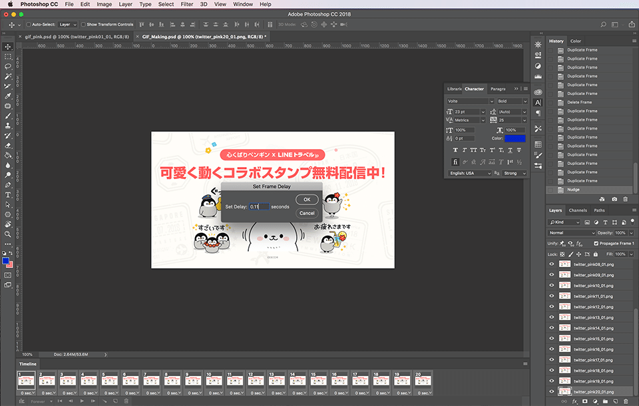
Task: Select frame 10 thumbnail in Timeline
Action: (214, 380)
